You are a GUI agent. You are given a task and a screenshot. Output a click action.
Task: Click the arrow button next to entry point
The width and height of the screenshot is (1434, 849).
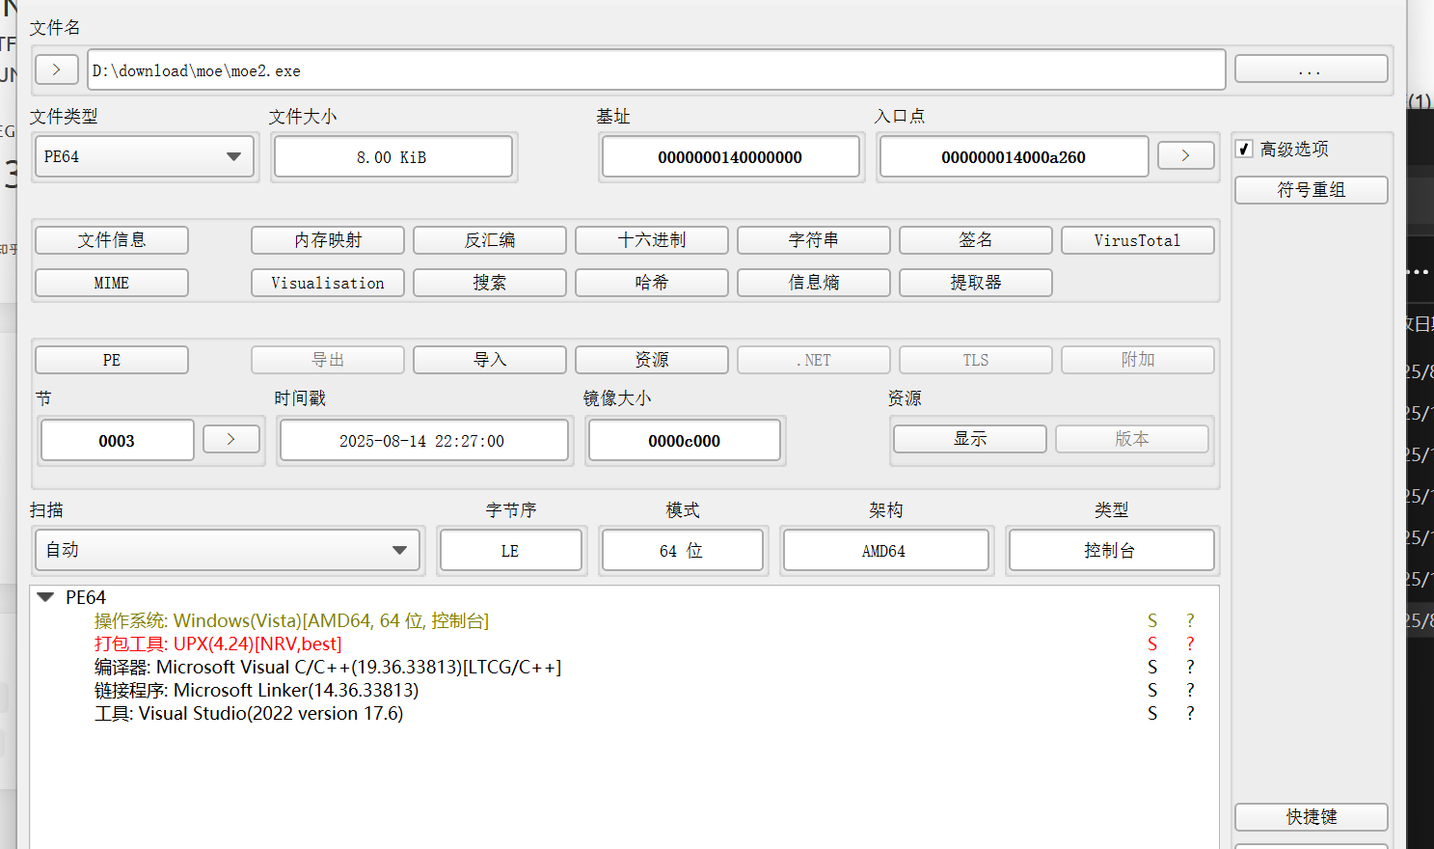tap(1185, 155)
